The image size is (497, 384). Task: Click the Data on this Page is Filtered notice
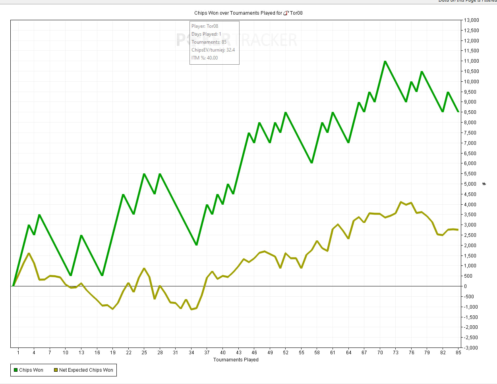(467, 1)
